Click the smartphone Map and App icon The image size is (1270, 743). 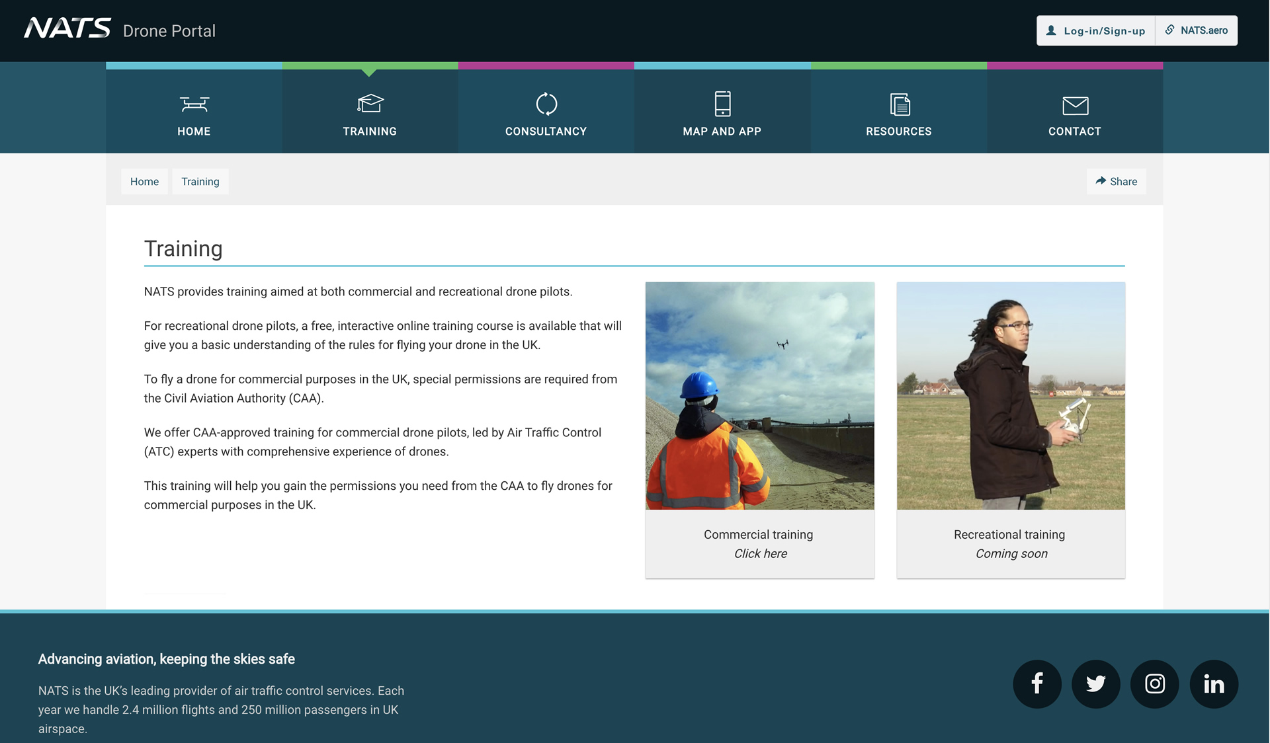pos(722,104)
